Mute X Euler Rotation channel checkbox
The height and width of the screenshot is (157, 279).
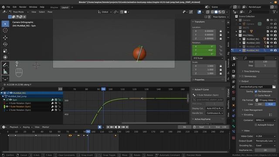(56, 103)
